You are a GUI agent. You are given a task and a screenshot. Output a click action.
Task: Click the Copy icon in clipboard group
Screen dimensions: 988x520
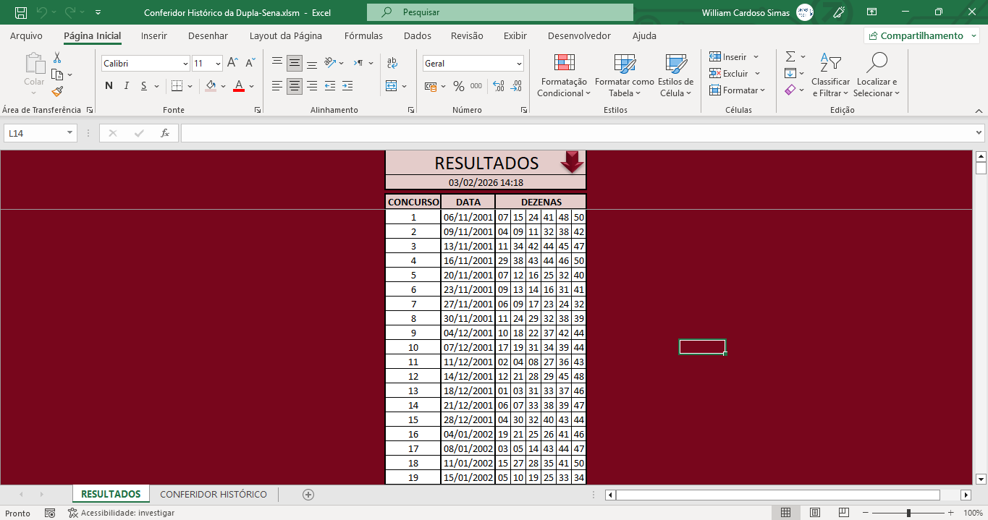coord(57,74)
